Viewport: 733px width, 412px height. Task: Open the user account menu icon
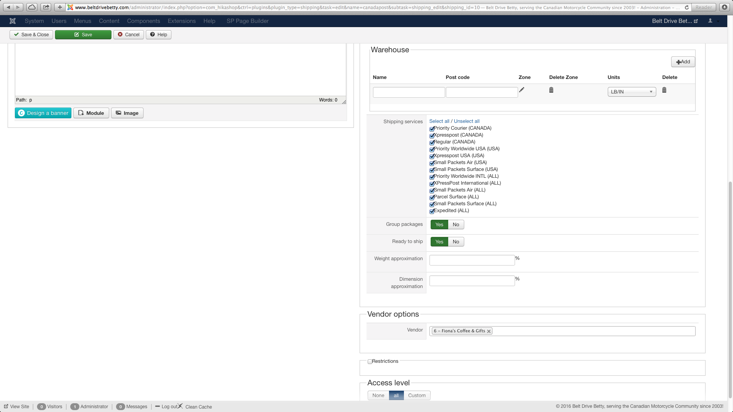pyautogui.click(x=710, y=21)
